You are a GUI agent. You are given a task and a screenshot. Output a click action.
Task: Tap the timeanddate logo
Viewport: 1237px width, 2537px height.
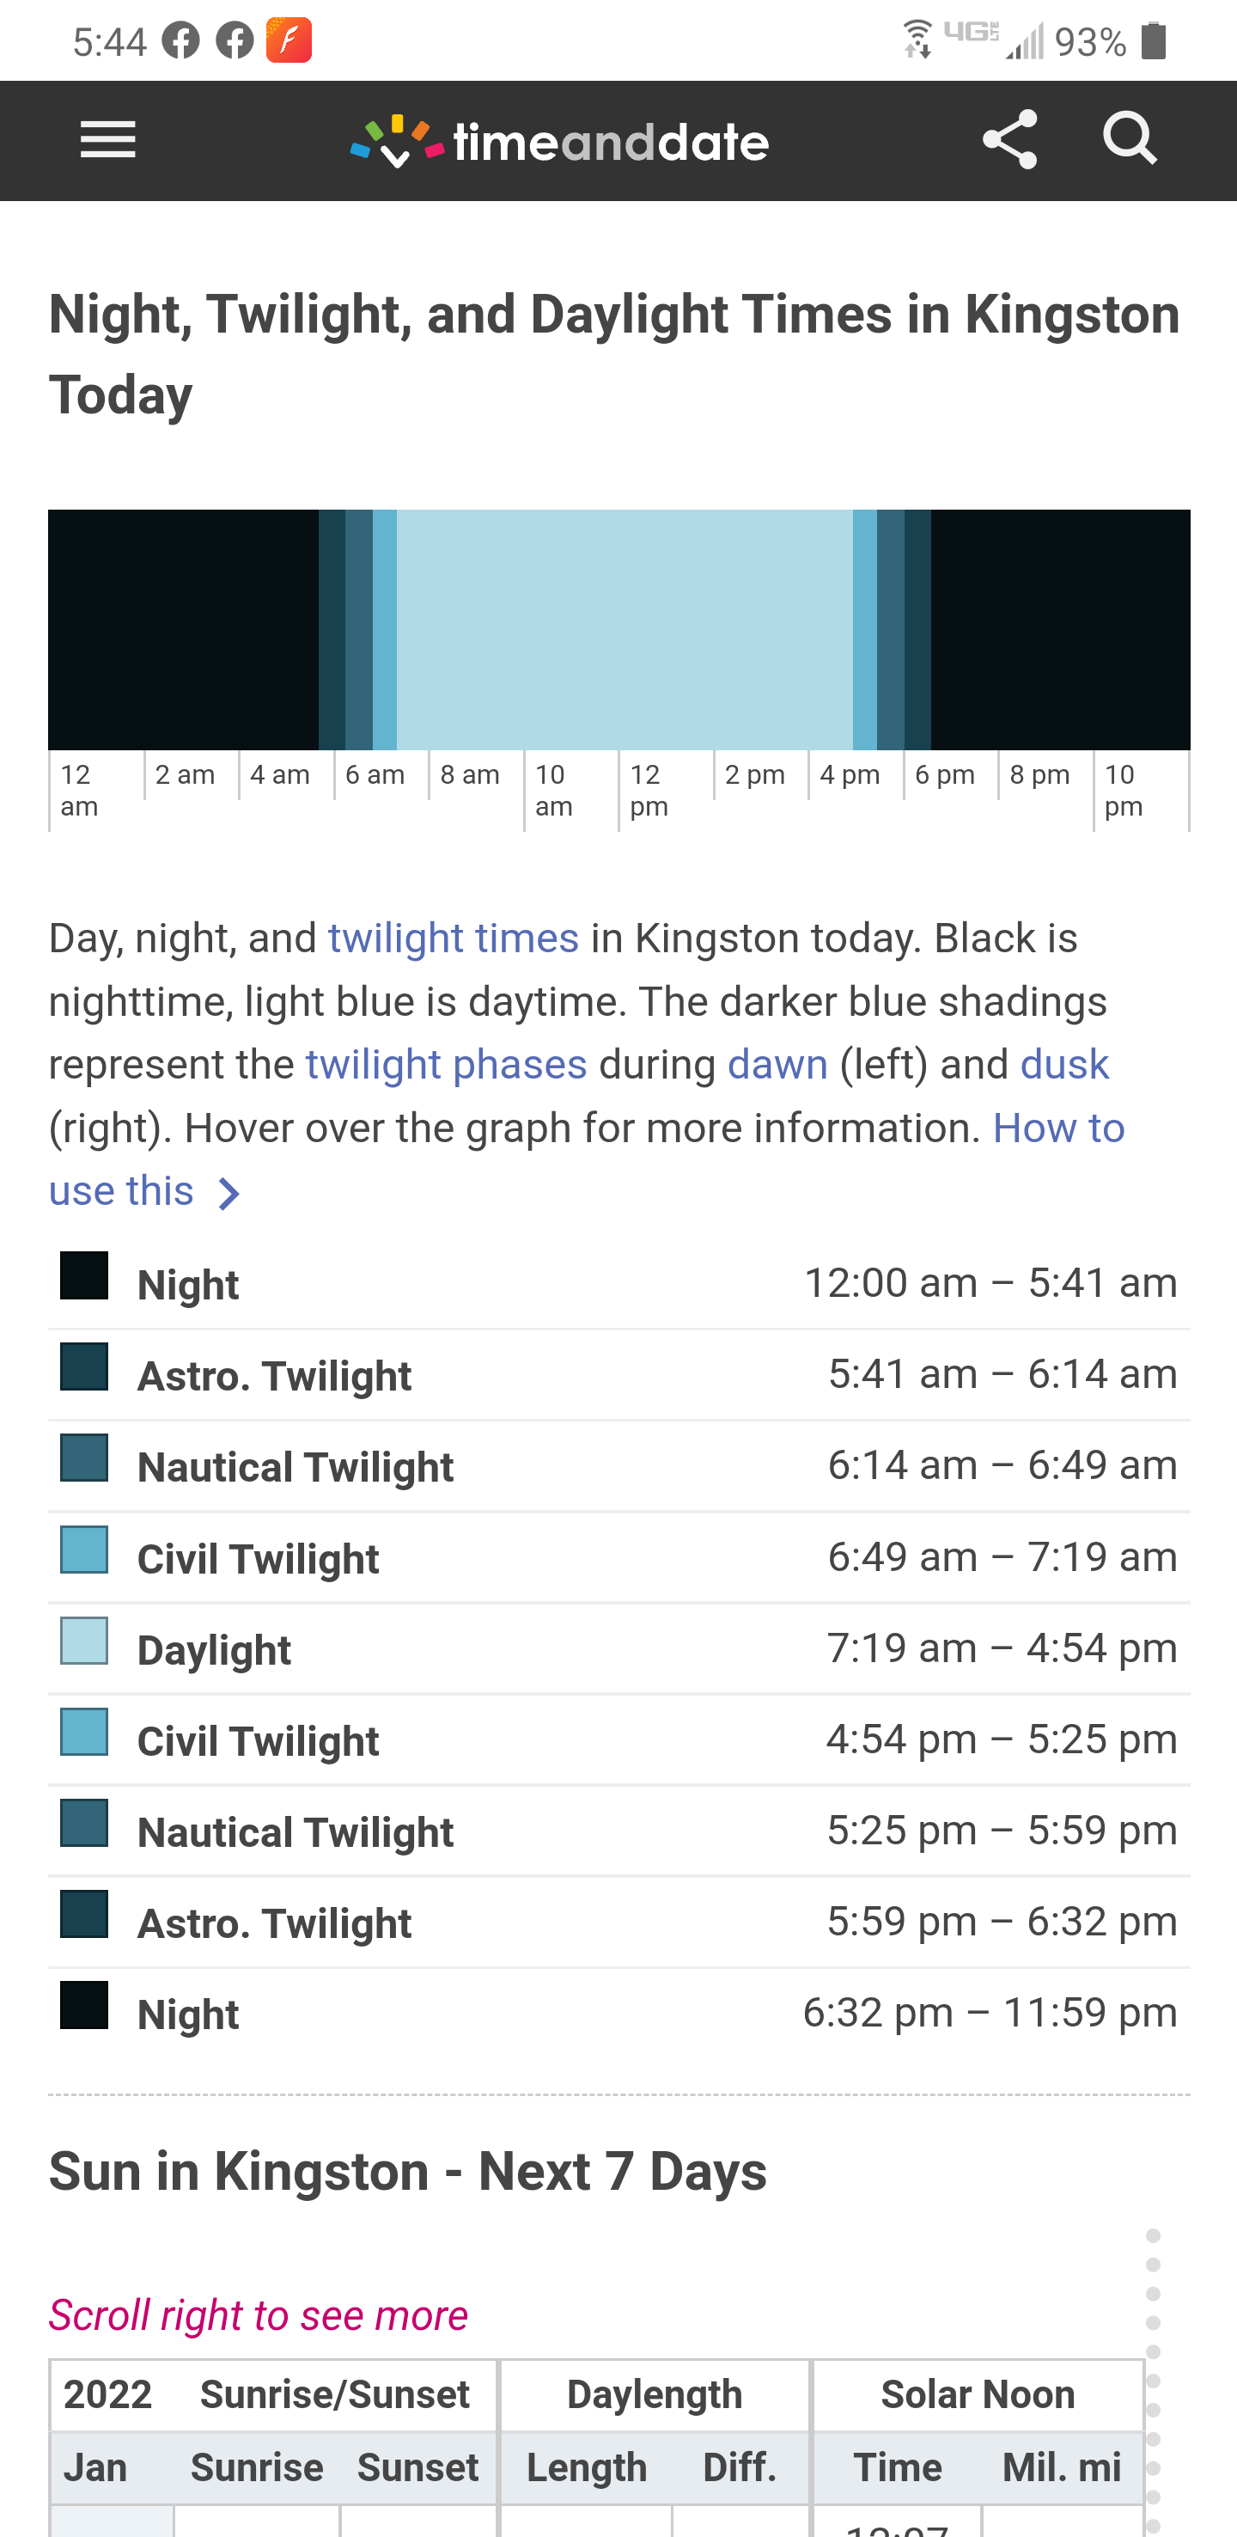pyautogui.click(x=560, y=142)
